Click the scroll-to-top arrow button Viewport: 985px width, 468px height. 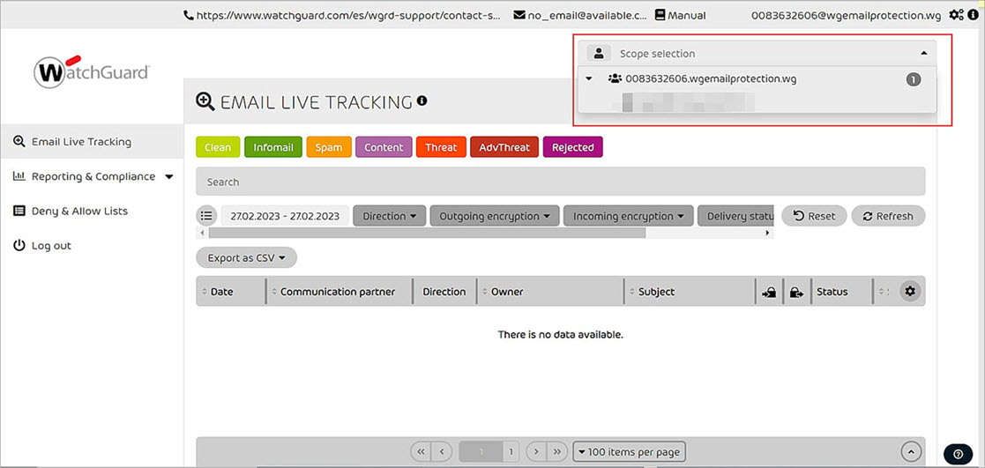(x=911, y=451)
